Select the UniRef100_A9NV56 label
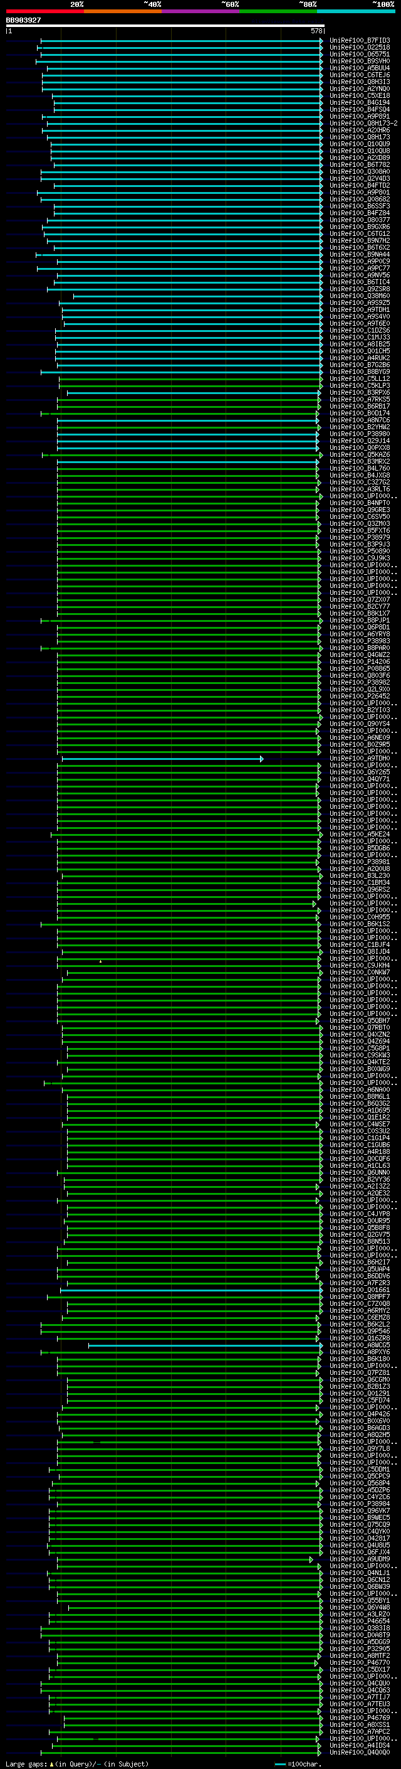 (360, 275)
